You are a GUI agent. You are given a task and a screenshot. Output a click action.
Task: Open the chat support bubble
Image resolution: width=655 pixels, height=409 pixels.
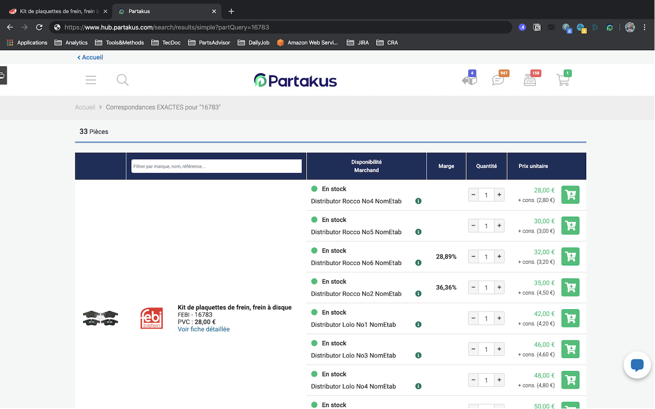coord(637,365)
